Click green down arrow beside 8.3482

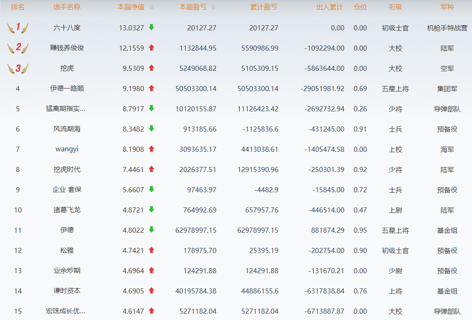pyautogui.click(x=151, y=129)
